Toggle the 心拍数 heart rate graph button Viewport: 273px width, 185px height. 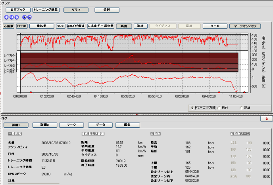[9, 26]
